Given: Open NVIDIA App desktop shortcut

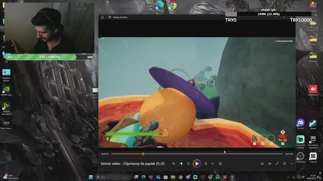Looking at the screenshot, I should [x=6, y=91].
